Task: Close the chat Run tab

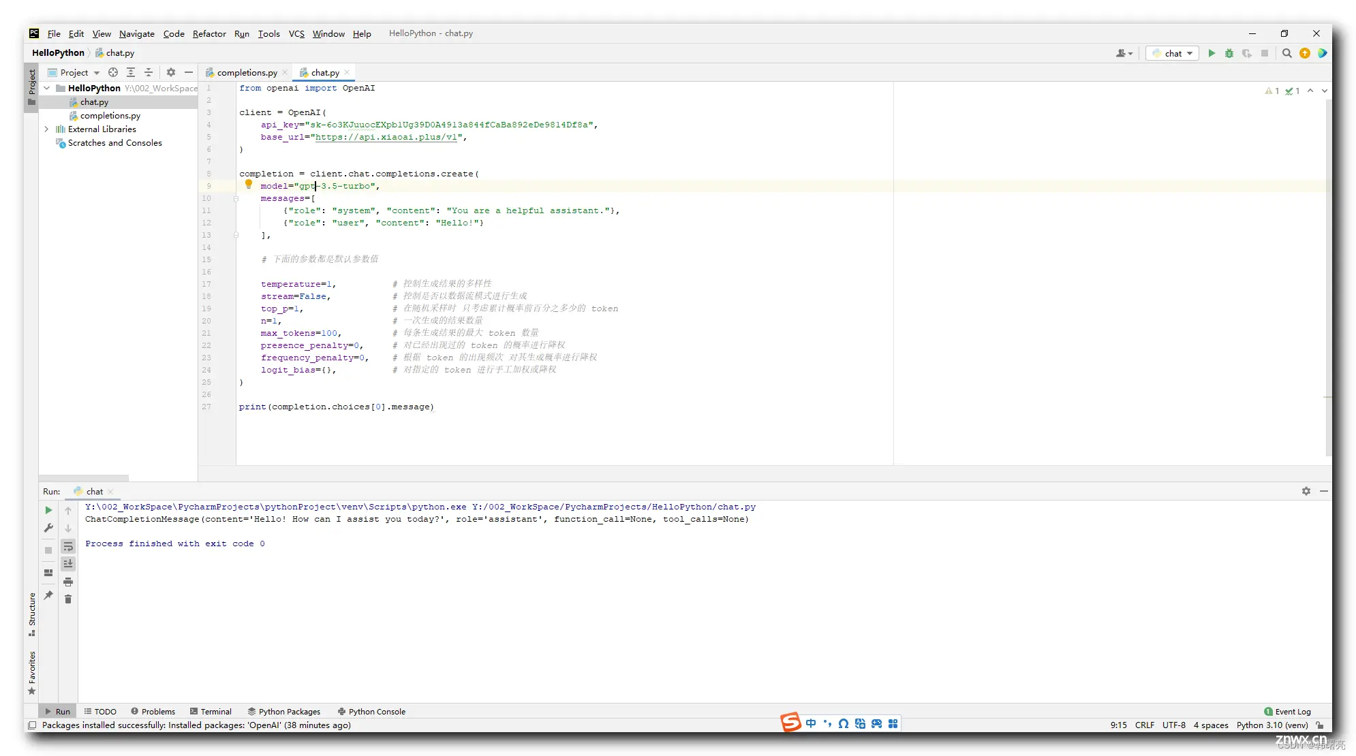Action: [110, 492]
